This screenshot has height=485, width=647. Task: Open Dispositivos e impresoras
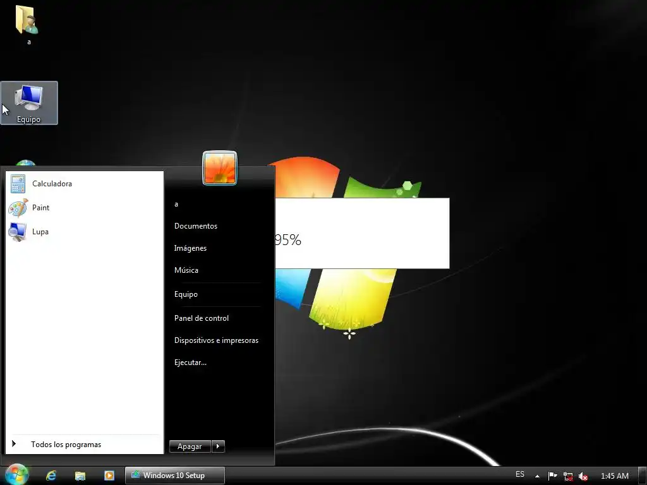coord(216,340)
